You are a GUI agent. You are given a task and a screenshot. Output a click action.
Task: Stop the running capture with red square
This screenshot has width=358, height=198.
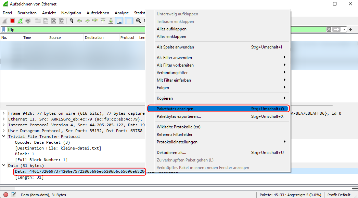(x=12, y=21)
